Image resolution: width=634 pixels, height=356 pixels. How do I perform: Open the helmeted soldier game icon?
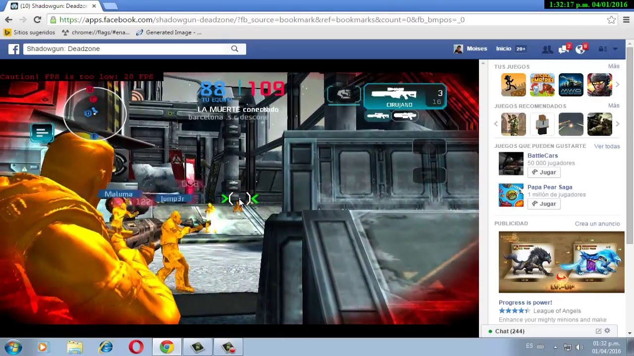(x=600, y=85)
